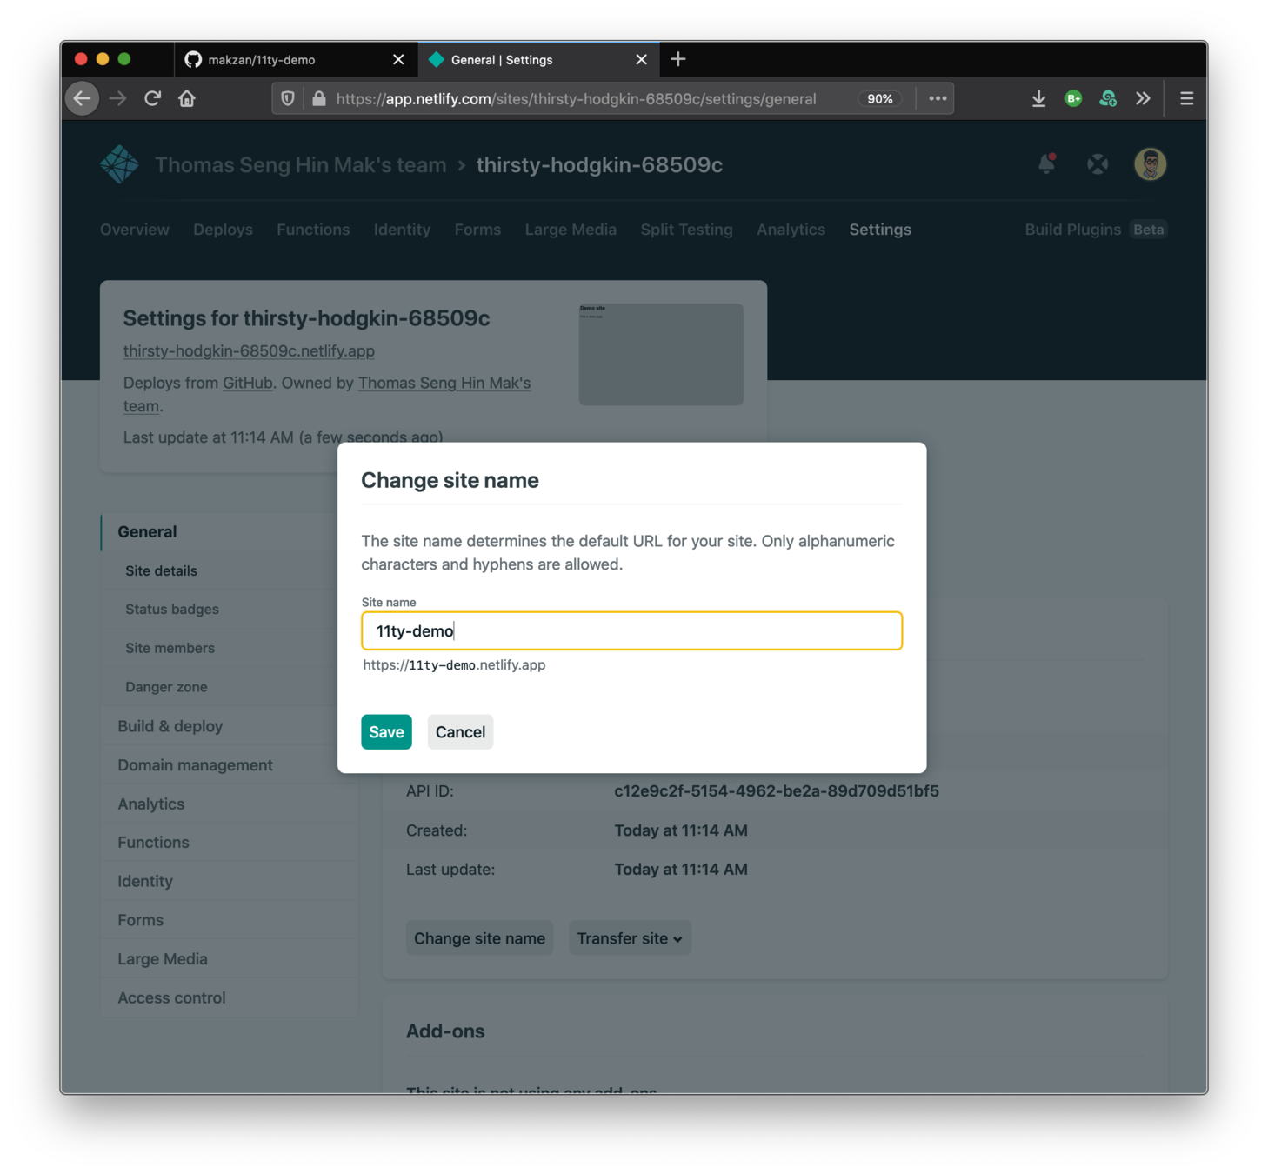1268x1174 pixels.
Task: Open the Deploys nav tab
Action: coord(223,230)
